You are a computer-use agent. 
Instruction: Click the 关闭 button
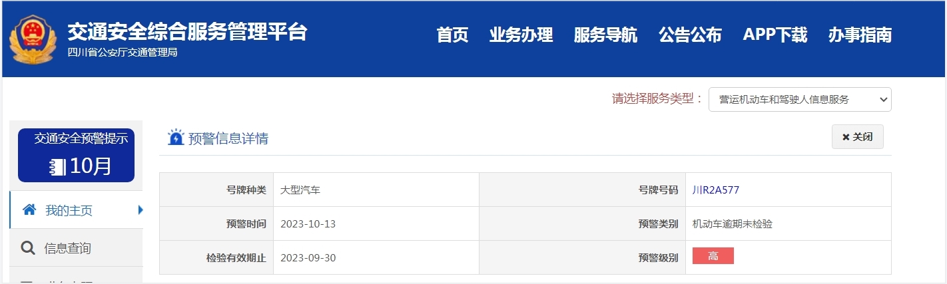[857, 137]
